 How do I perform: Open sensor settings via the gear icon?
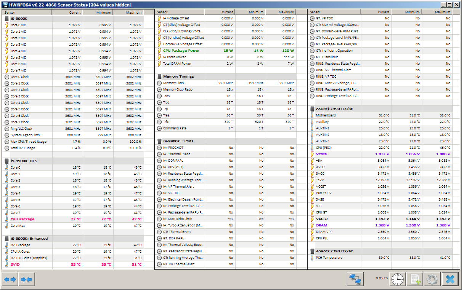tap(432, 279)
